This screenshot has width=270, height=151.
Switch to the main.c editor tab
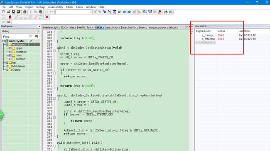[x=143, y=27]
